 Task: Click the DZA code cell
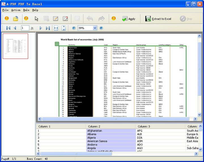(x=161, y=138)
